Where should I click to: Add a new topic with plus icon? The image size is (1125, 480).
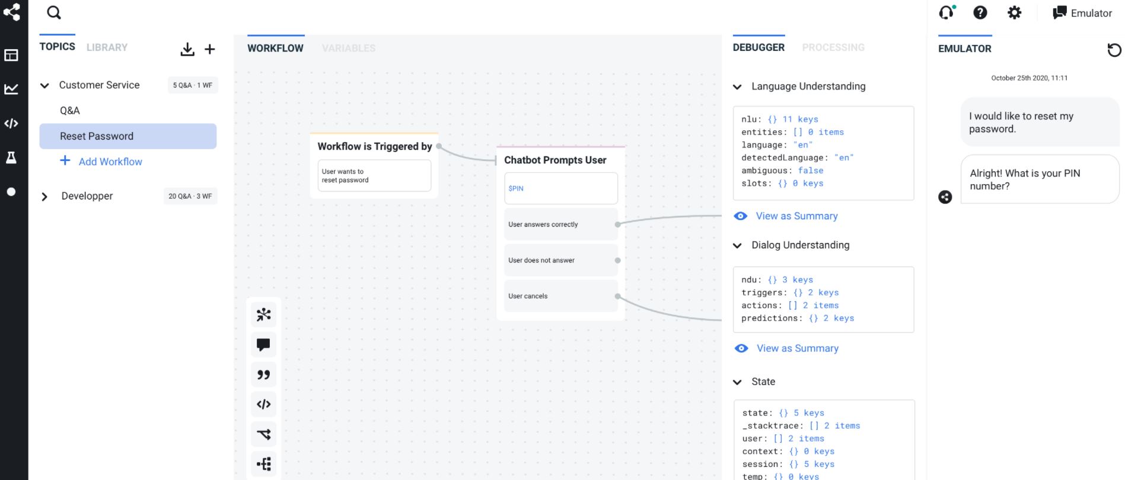(x=210, y=49)
